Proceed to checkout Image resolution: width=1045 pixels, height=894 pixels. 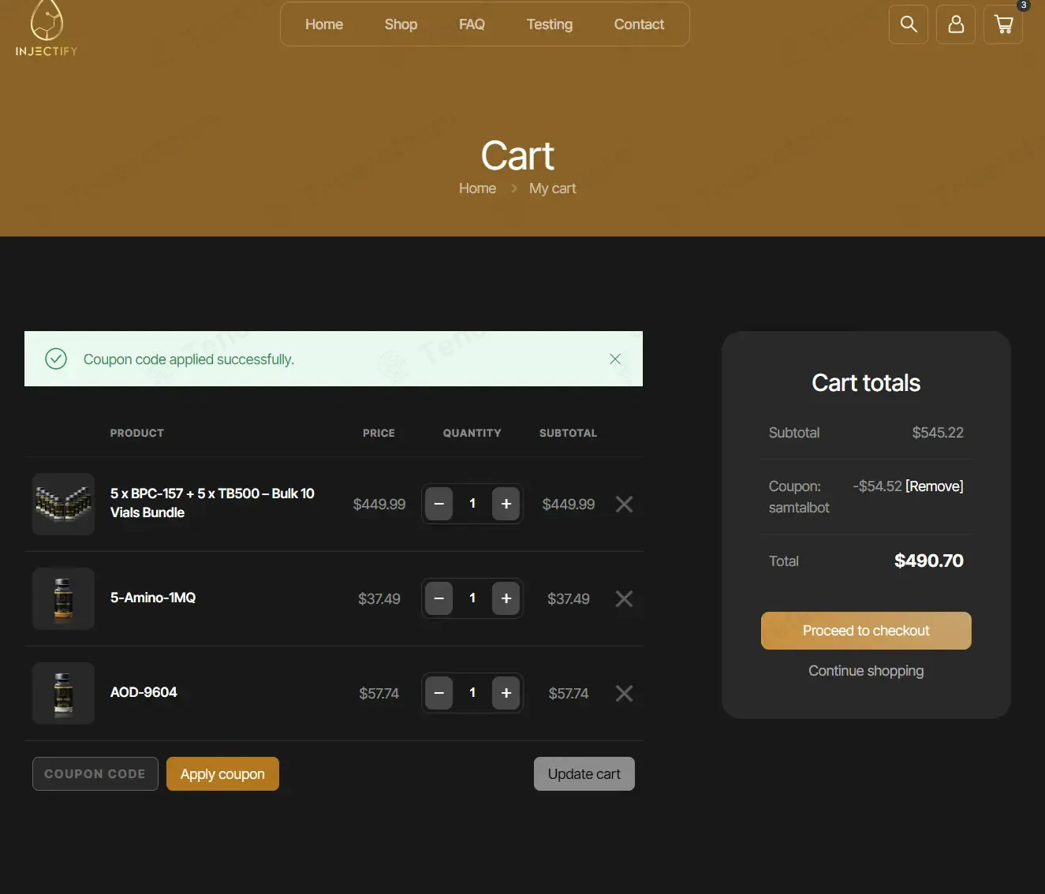(866, 631)
